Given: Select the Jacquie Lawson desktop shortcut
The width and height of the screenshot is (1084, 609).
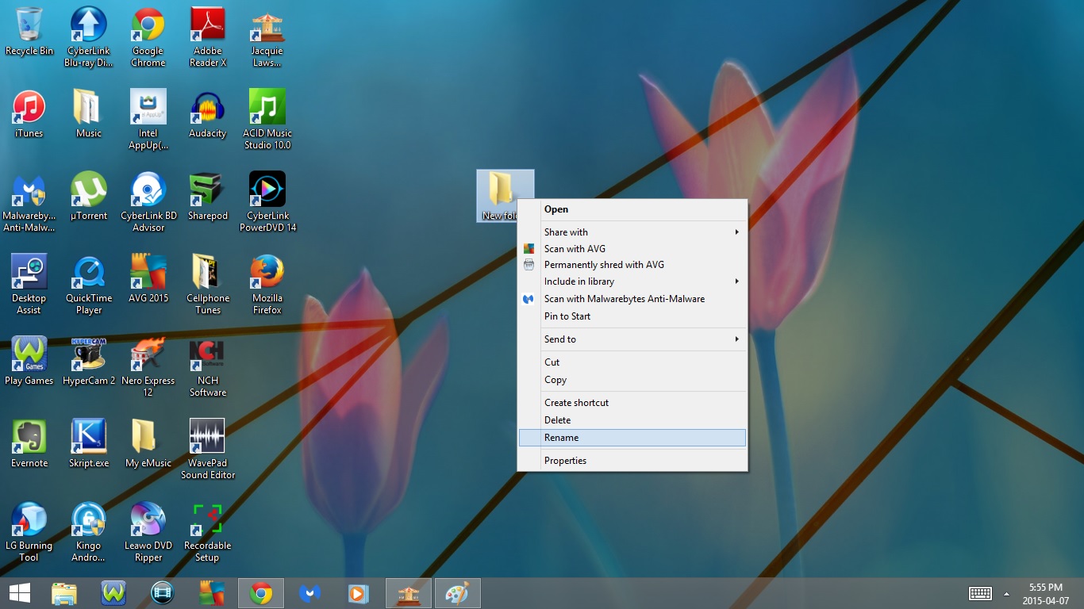Looking at the screenshot, I should [x=267, y=37].
